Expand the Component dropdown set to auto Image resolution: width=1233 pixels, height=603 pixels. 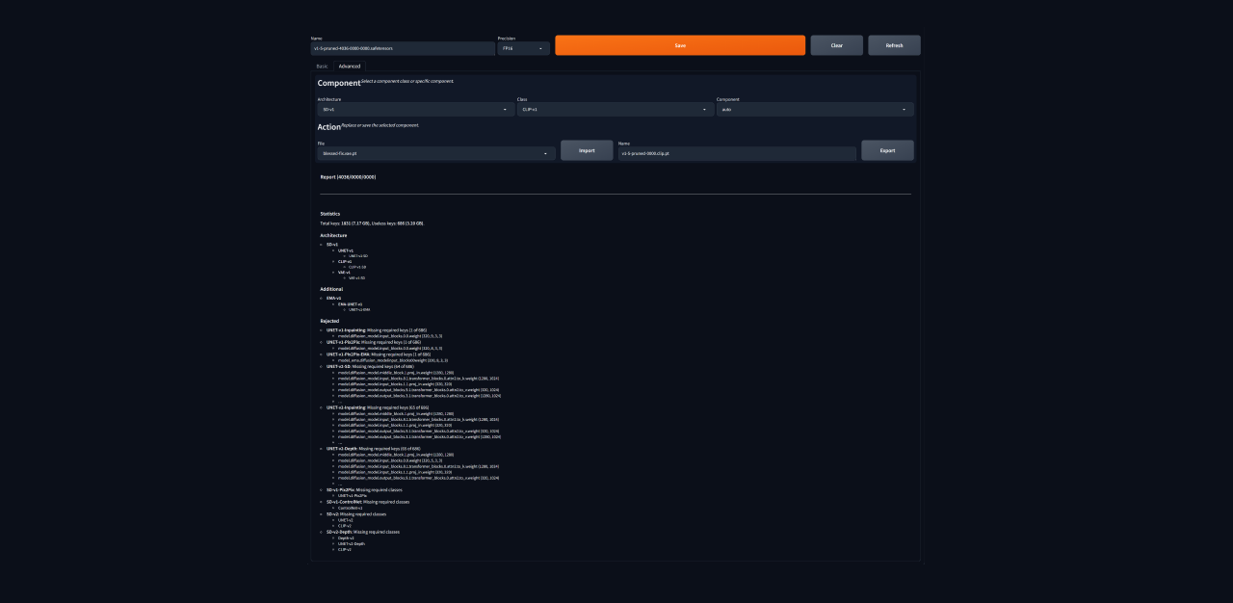(814, 110)
